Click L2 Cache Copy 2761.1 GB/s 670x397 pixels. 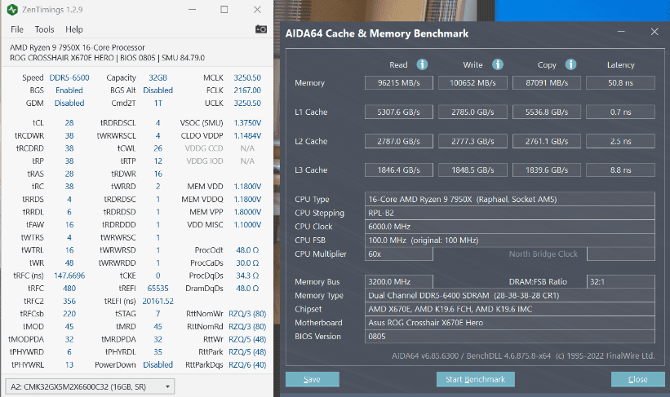click(547, 141)
